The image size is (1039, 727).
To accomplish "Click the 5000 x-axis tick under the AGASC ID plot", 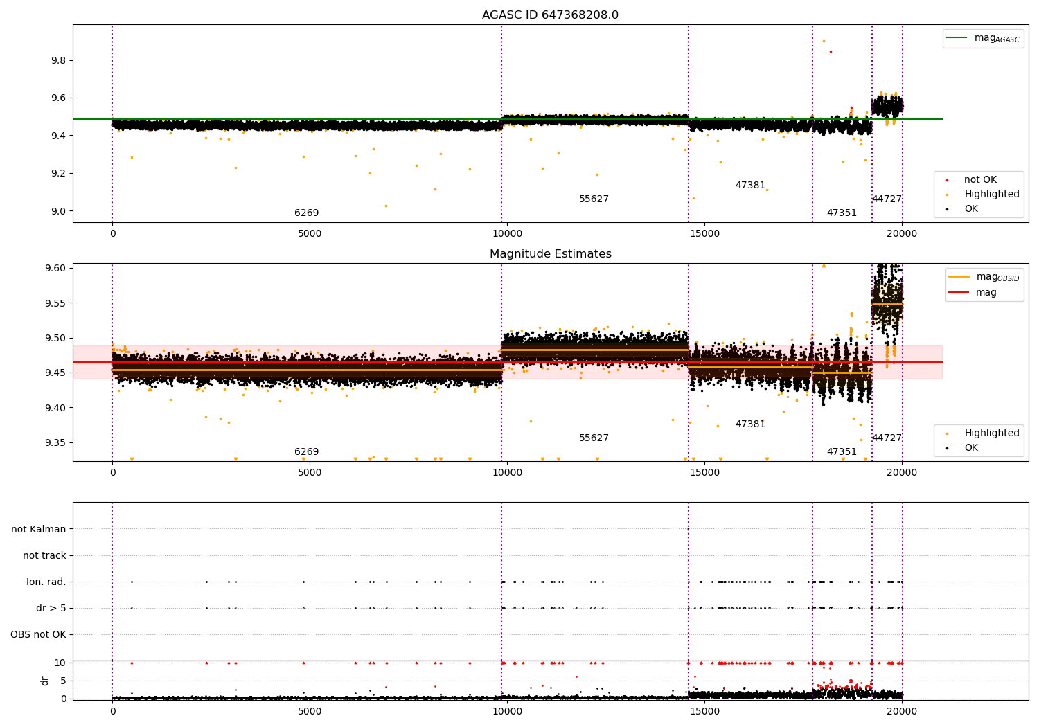I will (x=310, y=233).
